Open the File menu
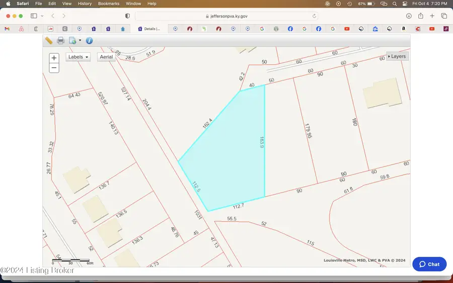Viewport: 453px width, 283px height. click(38, 4)
